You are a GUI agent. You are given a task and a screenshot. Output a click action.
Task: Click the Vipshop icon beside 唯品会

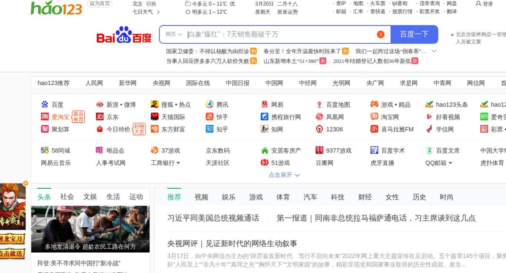pos(100,150)
